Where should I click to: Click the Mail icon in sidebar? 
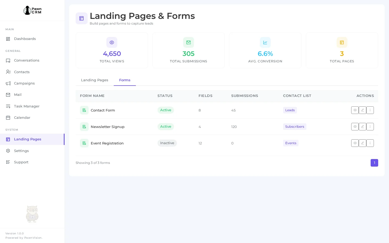(x=8, y=94)
